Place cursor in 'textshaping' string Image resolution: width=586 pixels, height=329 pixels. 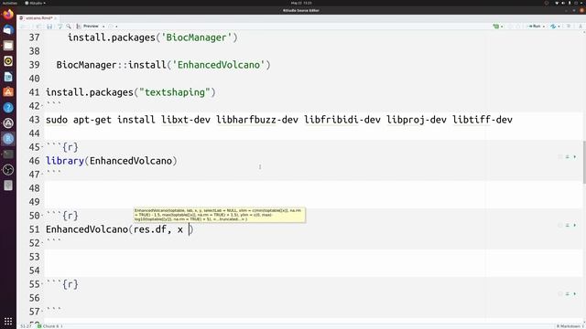click(175, 92)
